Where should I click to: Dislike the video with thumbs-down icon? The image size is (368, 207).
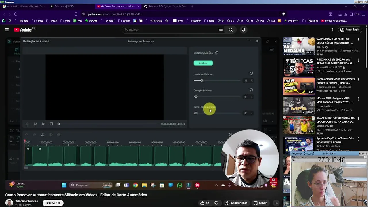coord(216,203)
